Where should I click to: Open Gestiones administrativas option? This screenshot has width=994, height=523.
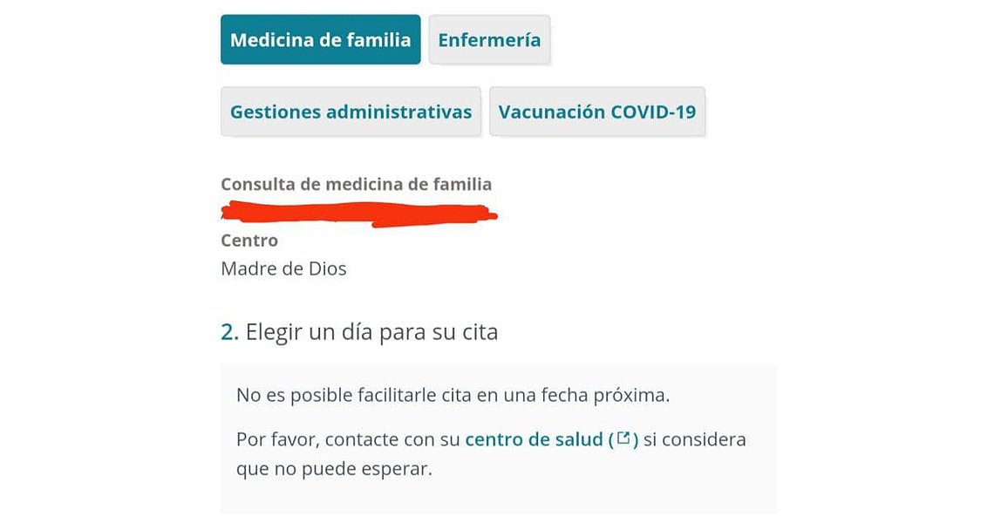(351, 112)
